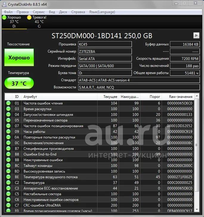Click the transfer mode field SATA/300 | SATA/600
This screenshot has width=204, height=217.
point(105,66)
